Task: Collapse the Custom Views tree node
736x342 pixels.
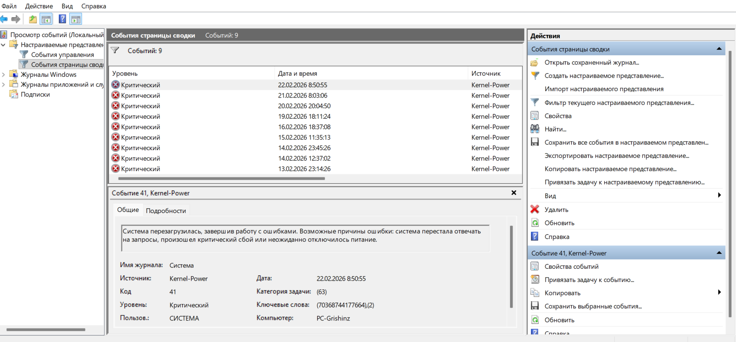Action: click(x=4, y=45)
